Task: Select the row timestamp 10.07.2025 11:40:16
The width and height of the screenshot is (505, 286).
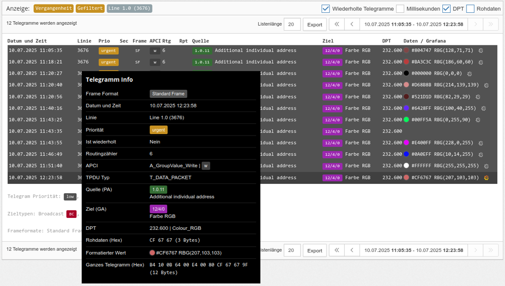Action: click(36, 108)
